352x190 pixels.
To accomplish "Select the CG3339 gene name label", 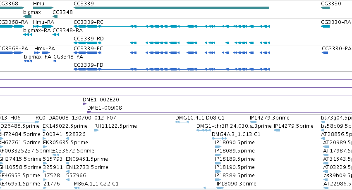I will pos(84,4).
